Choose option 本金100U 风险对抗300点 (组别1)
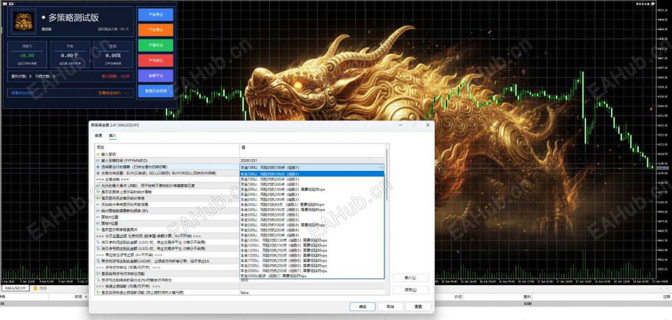This screenshot has width=672, height=320. (312, 184)
